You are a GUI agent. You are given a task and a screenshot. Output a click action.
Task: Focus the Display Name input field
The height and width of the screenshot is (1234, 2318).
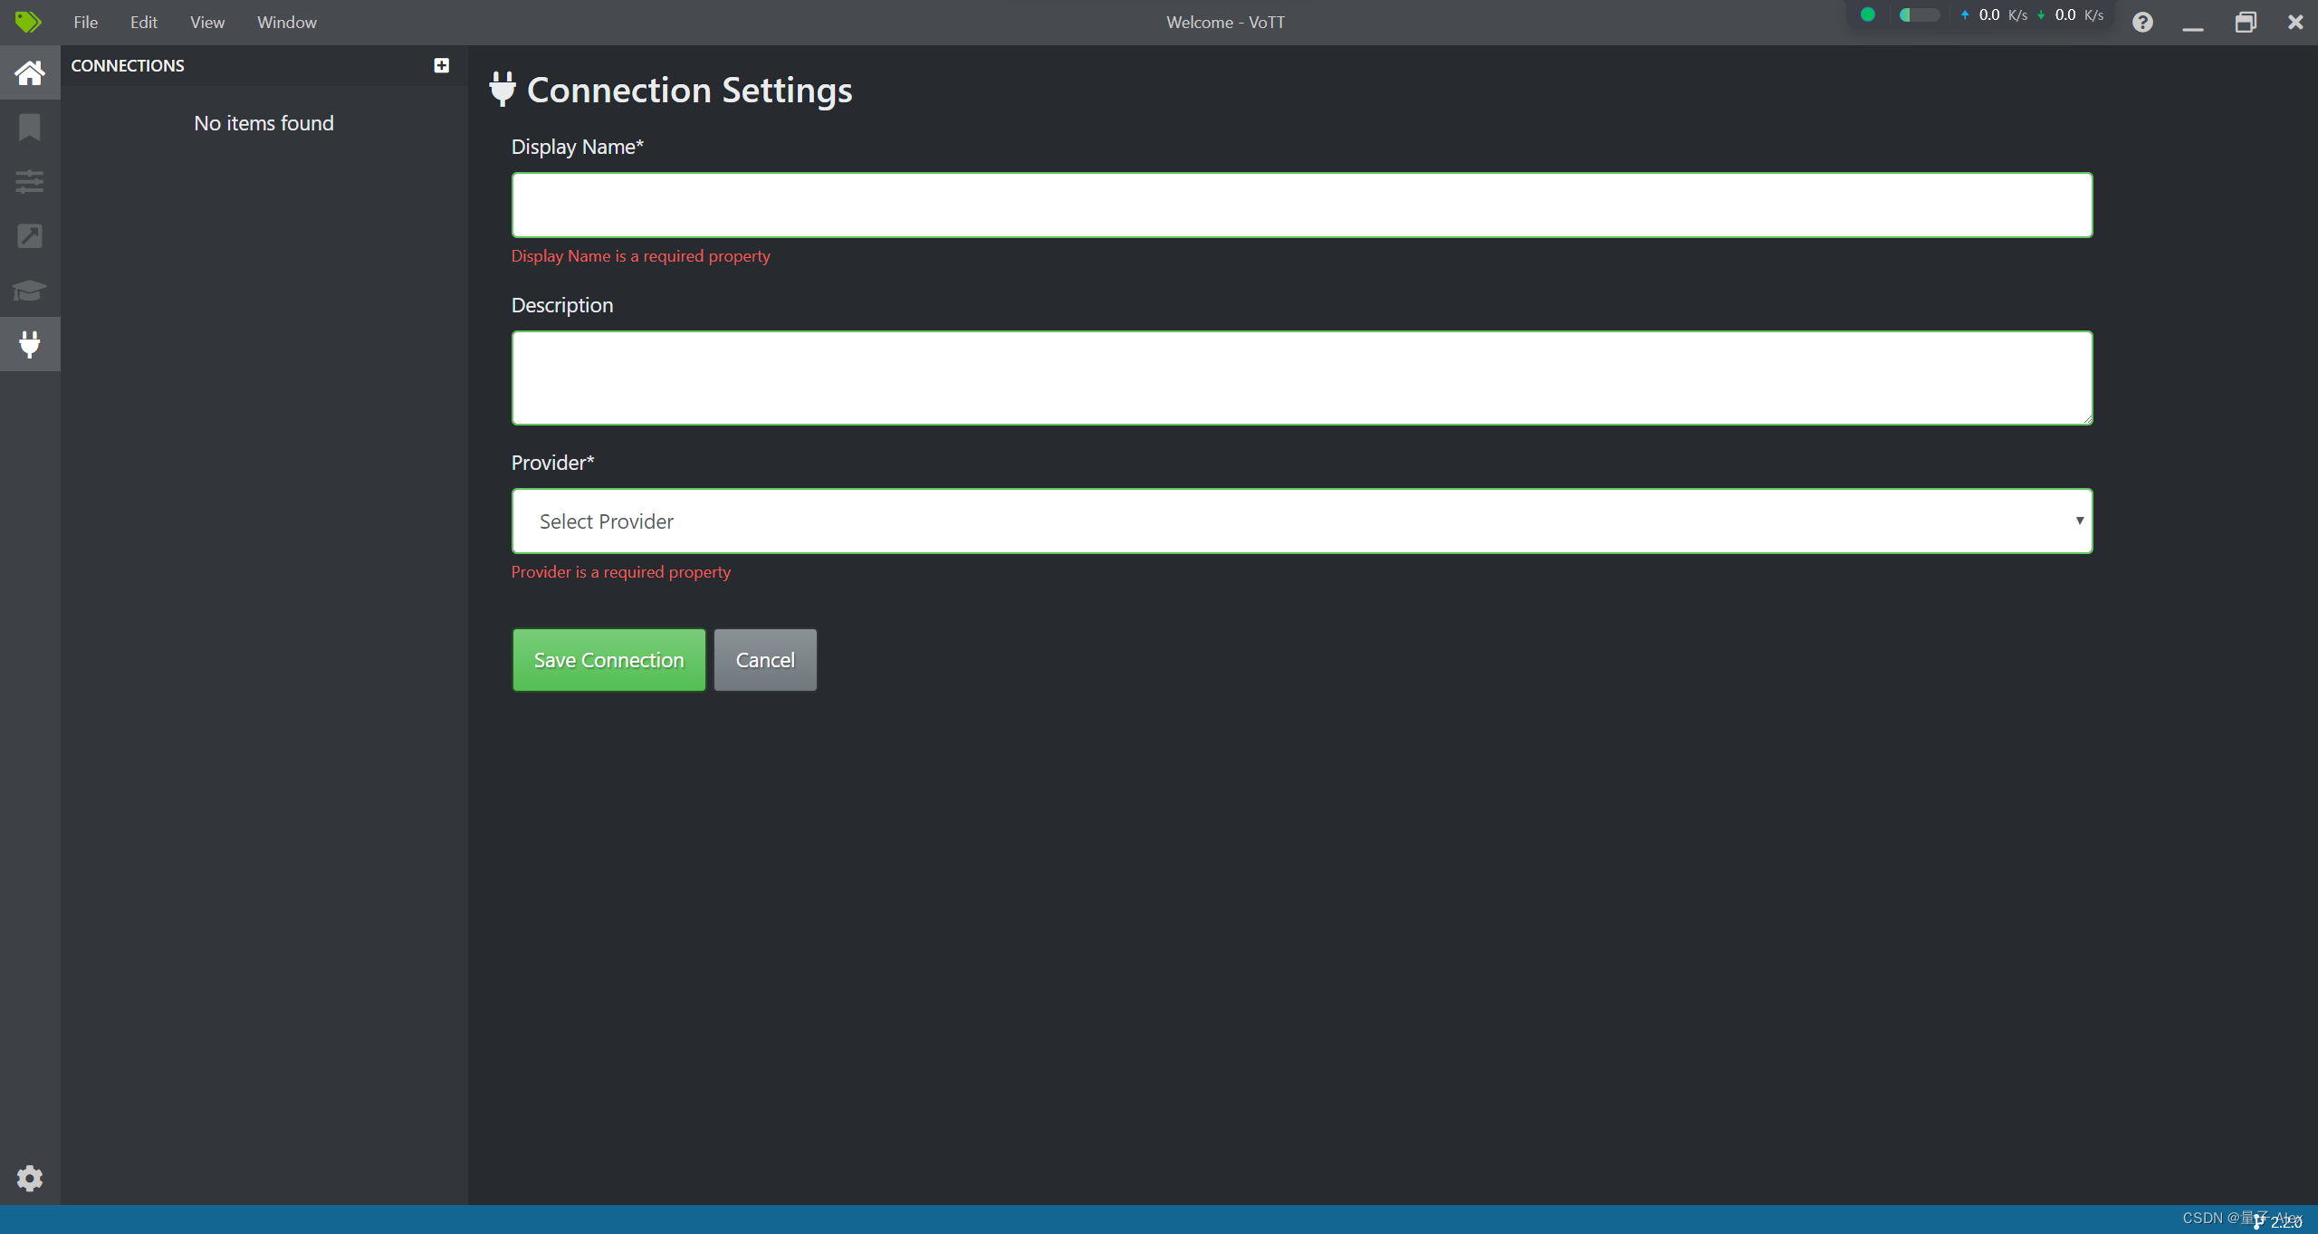pyautogui.click(x=1301, y=206)
